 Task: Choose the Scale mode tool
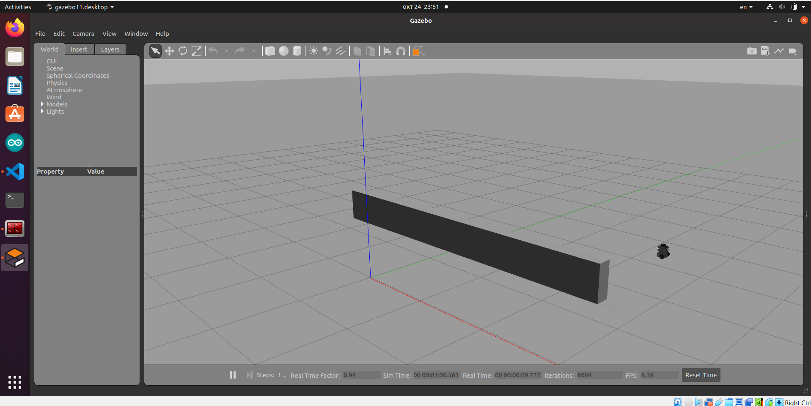tap(196, 51)
